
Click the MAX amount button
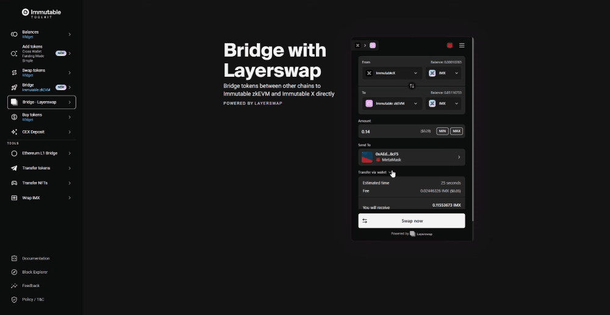pyautogui.click(x=456, y=131)
